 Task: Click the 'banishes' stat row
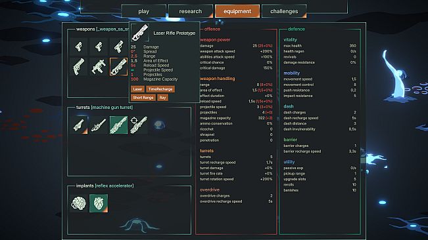click(x=320, y=190)
